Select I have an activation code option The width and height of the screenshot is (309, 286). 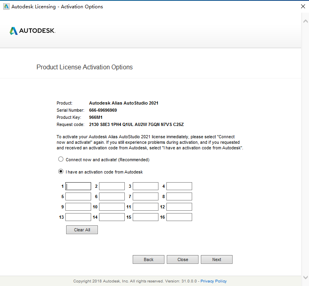(x=61, y=172)
